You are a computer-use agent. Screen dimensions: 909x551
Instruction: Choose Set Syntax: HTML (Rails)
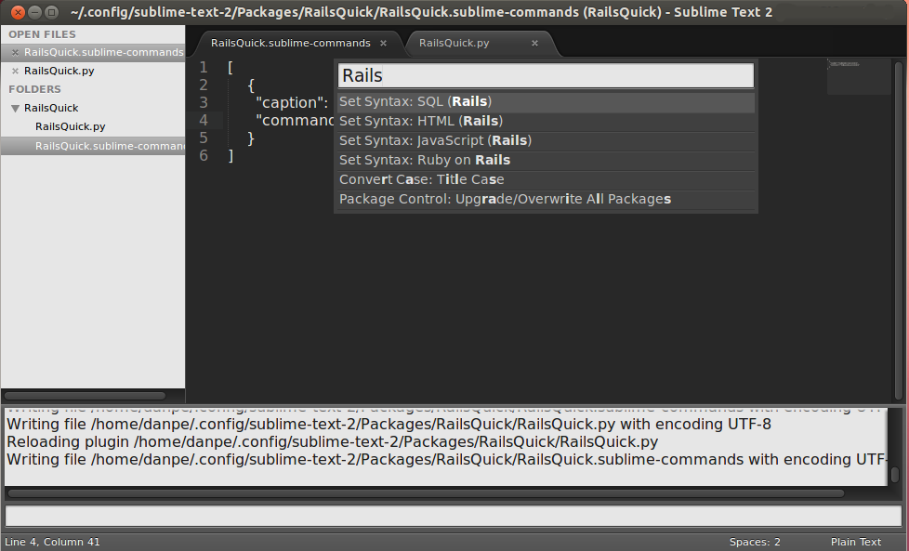(546, 121)
